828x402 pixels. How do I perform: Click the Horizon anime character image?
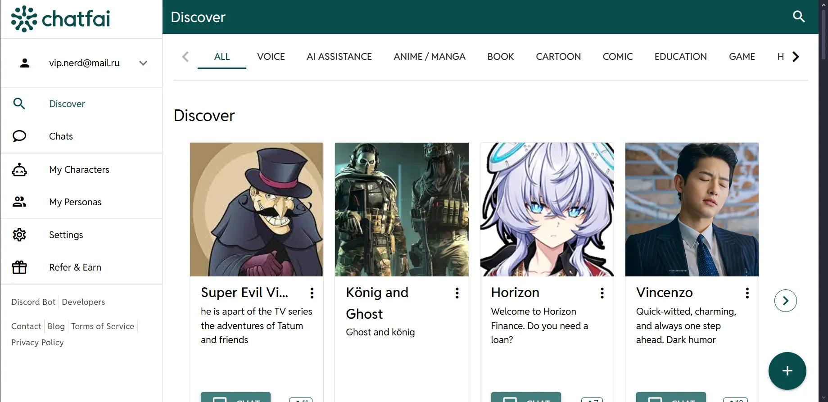tap(547, 209)
